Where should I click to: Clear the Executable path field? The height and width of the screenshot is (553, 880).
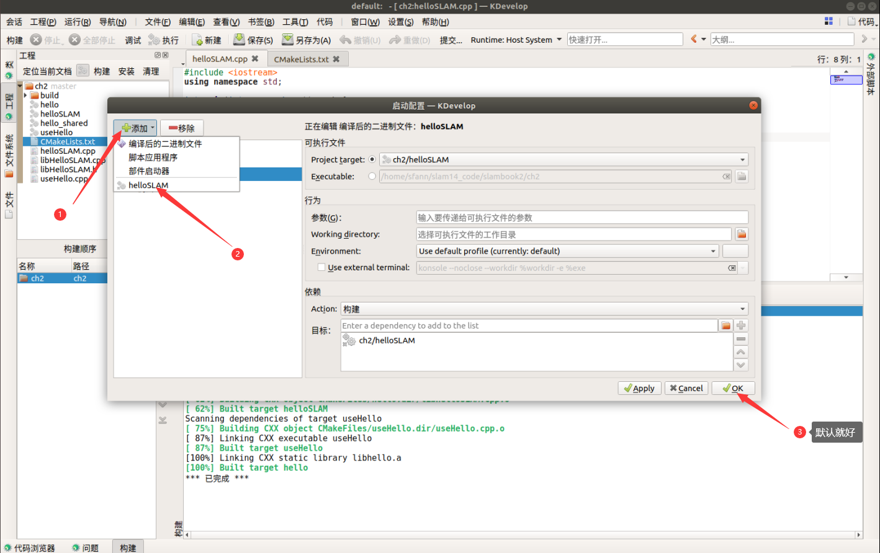pyautogui.click(x=726, y=177)
